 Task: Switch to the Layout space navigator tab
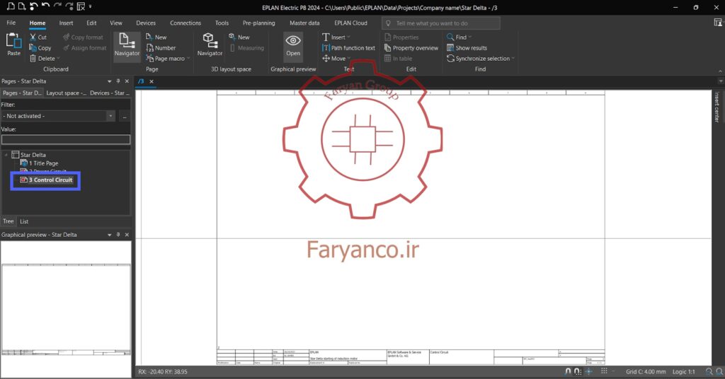pos(66,93)
